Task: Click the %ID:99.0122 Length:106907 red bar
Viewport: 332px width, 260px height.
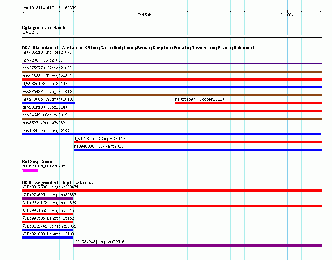Action: coord(172,206)
